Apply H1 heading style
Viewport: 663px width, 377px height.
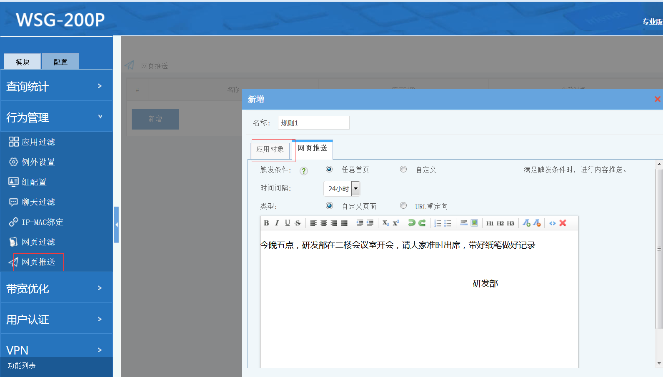tap(490, 223)
